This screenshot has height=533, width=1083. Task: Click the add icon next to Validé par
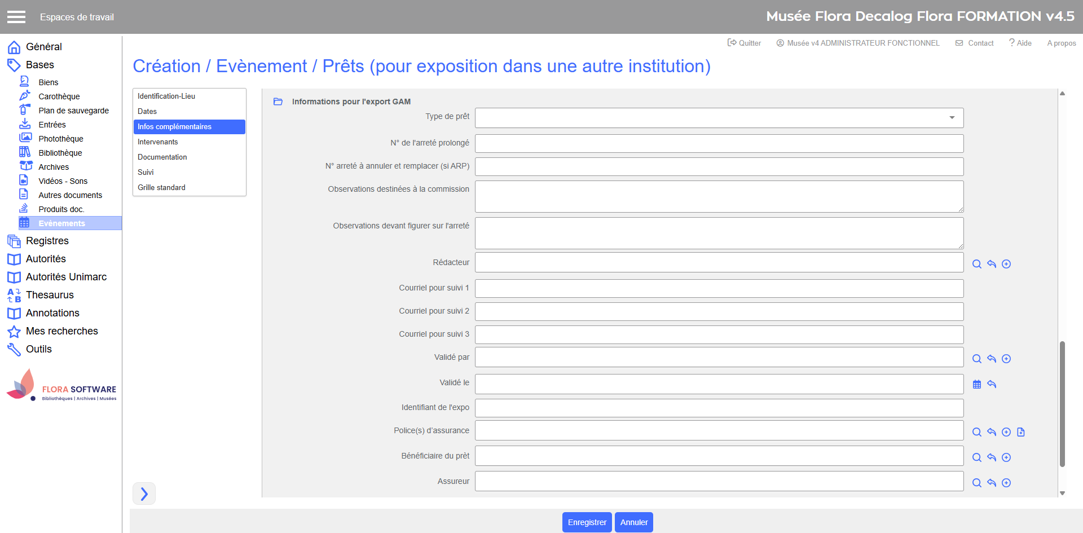click(1006, 359)
